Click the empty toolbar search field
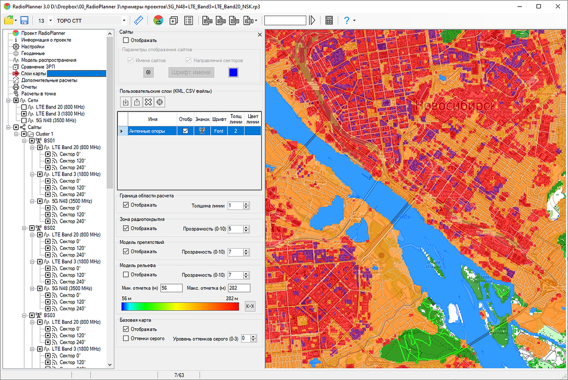Image resolution: width=568 pixels, height=380 pixels. tap(285, 20)
